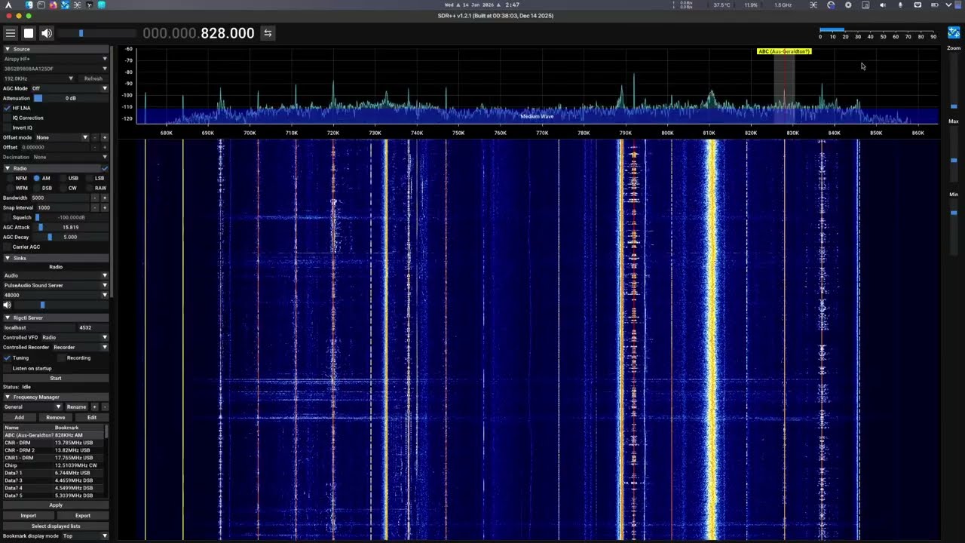The height and width of the screenshot is (543, 965).
Task: Open the AGC Mode dropdown
Action: [69, 88]
